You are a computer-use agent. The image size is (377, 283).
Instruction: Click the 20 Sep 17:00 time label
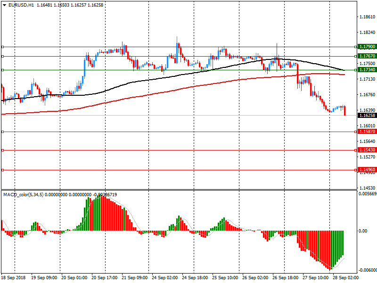(104, 279)
